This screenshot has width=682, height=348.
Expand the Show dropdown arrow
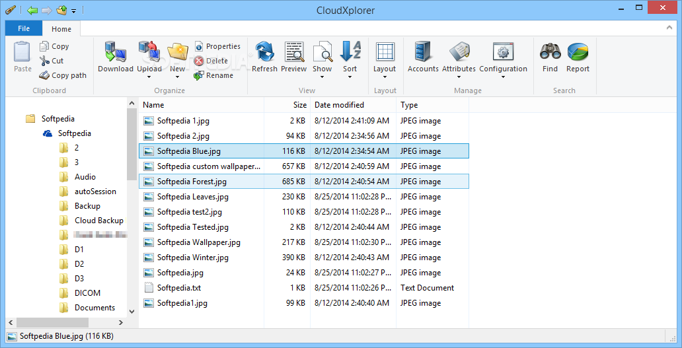tap(322, 77)
